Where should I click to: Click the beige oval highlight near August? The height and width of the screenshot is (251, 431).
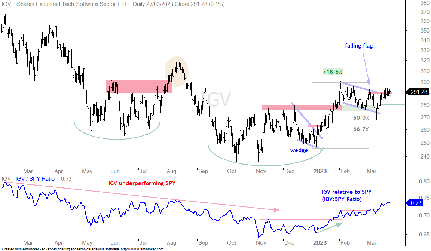pyautogui.click(x=177, y=72)
